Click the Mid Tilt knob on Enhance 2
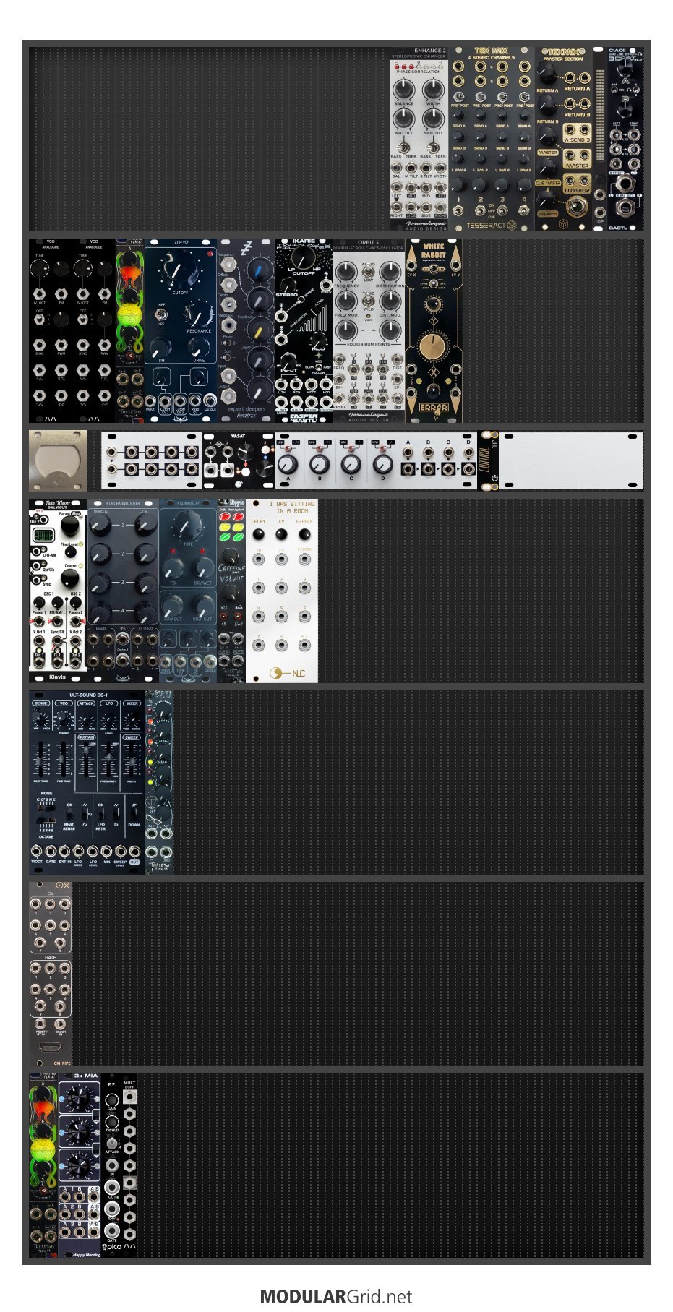Viewport: 673px width, 1312px height. (404, 119)
